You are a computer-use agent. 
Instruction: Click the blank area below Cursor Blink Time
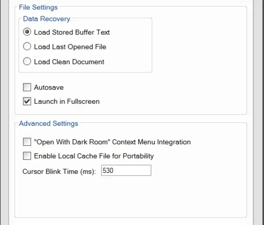[130, 197]
